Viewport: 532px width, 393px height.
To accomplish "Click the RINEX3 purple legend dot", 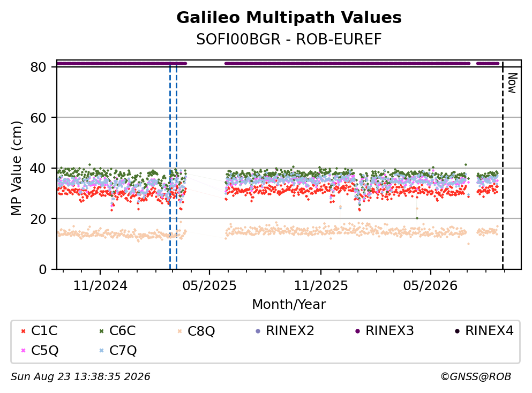I will (x=357, y=331).
